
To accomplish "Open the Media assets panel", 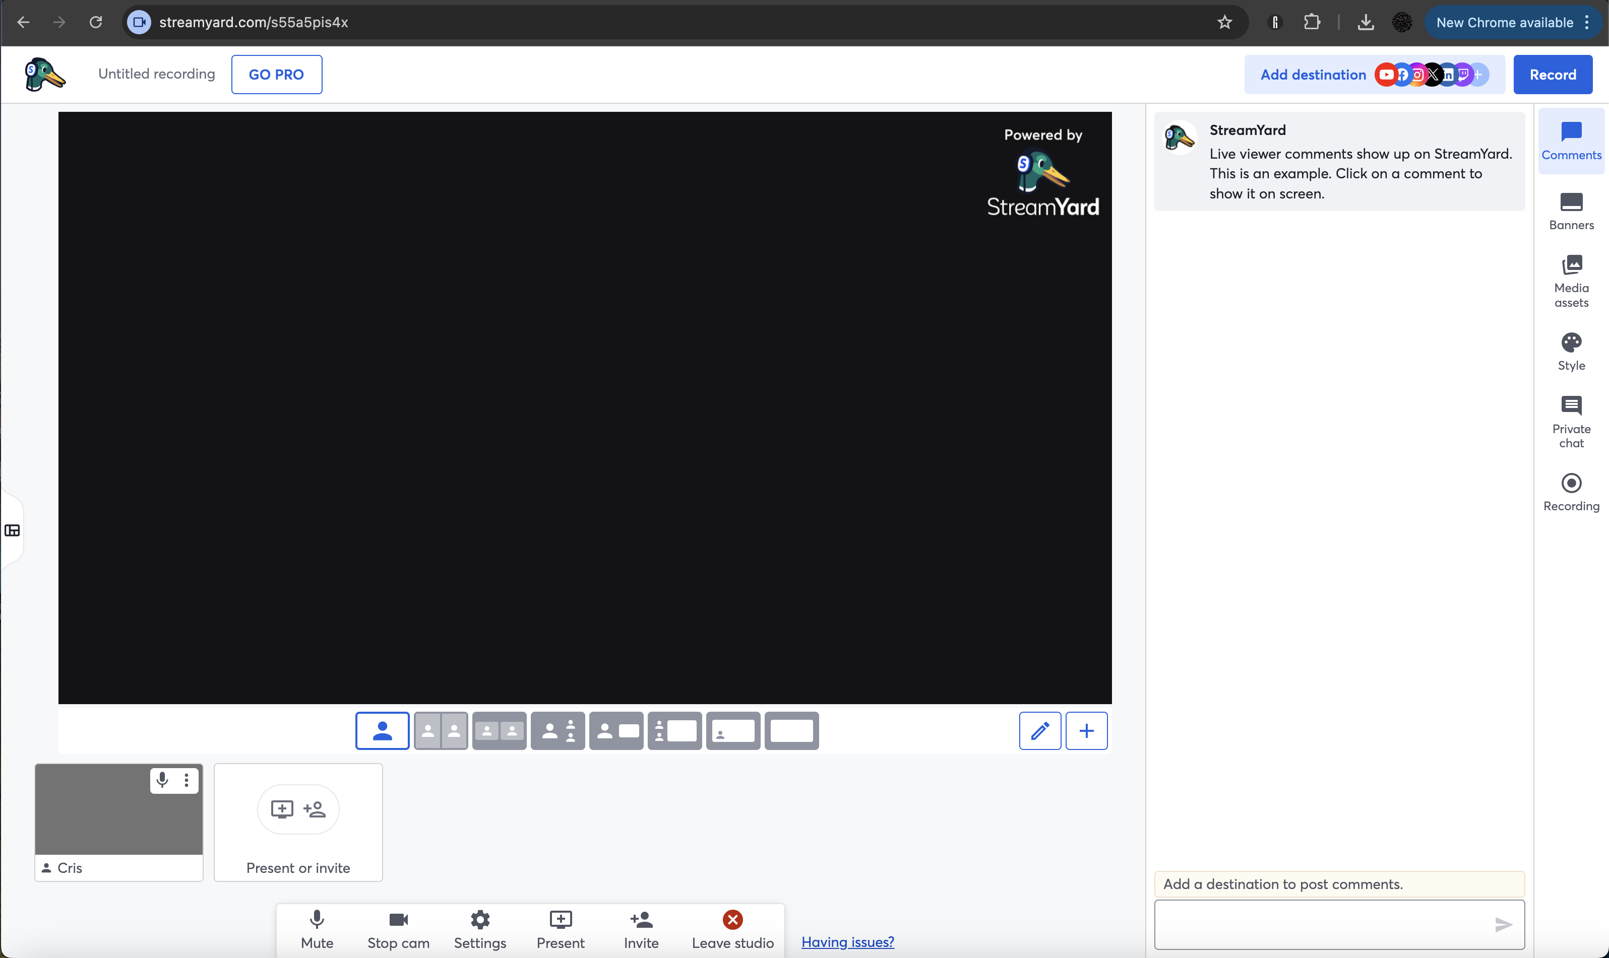I will [1571, 282].
